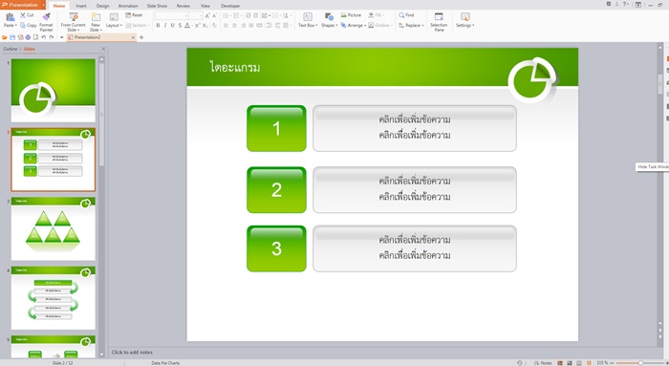This screenshot has width=669, height=366.
Task: Select slide 3 thumbnail with triangles
Action: click(54, 228)
